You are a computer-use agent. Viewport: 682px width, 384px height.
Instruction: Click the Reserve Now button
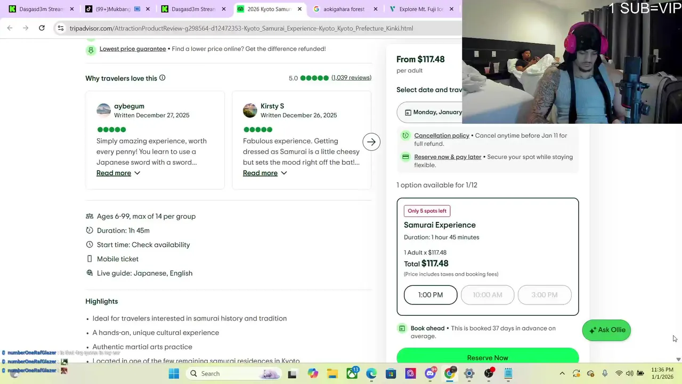tap(488, 356)
